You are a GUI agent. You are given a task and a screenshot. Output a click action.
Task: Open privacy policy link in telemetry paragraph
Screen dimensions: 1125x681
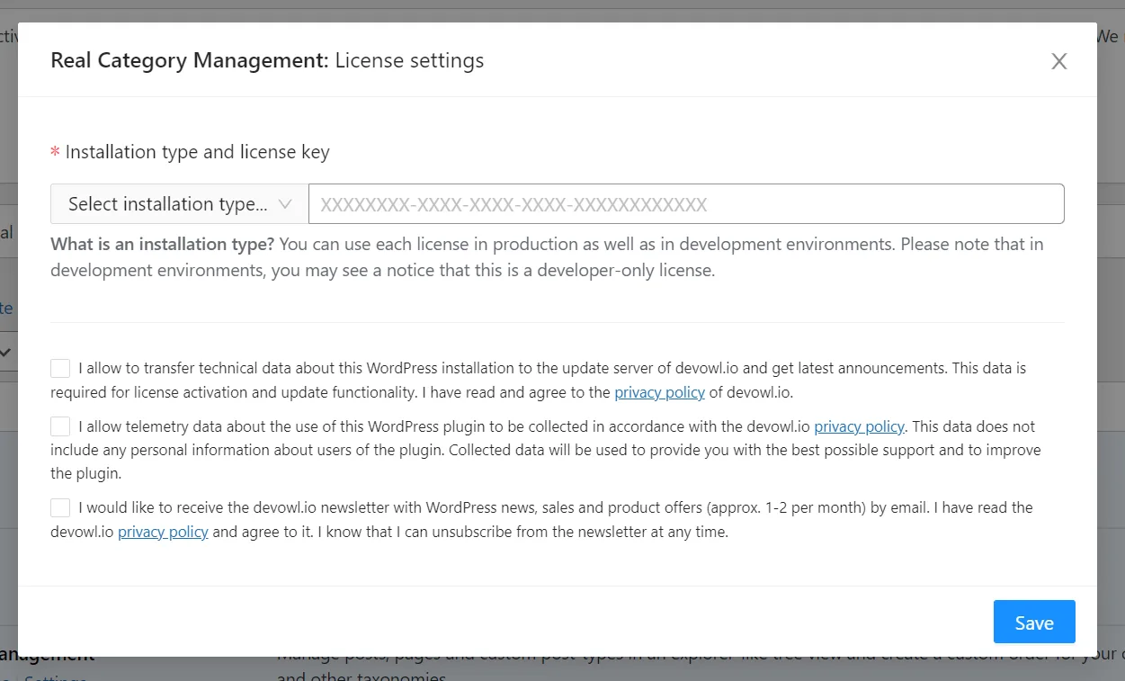[859, 426]
